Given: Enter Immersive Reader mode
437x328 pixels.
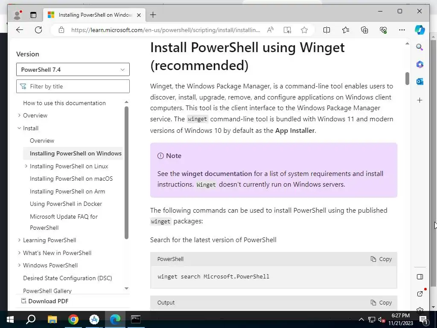Looking at the screenshot, I should (287, 30).
